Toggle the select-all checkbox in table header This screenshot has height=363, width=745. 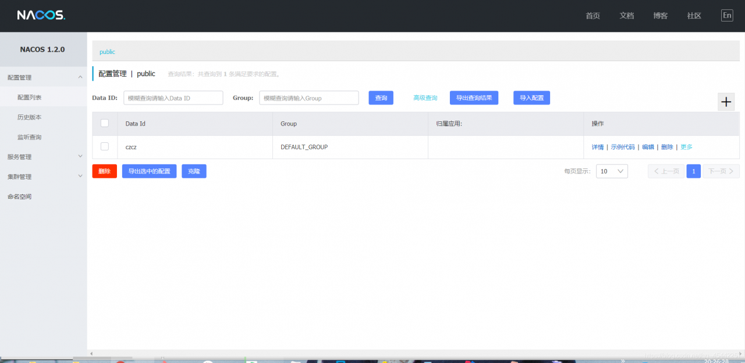tap(105, 123)
